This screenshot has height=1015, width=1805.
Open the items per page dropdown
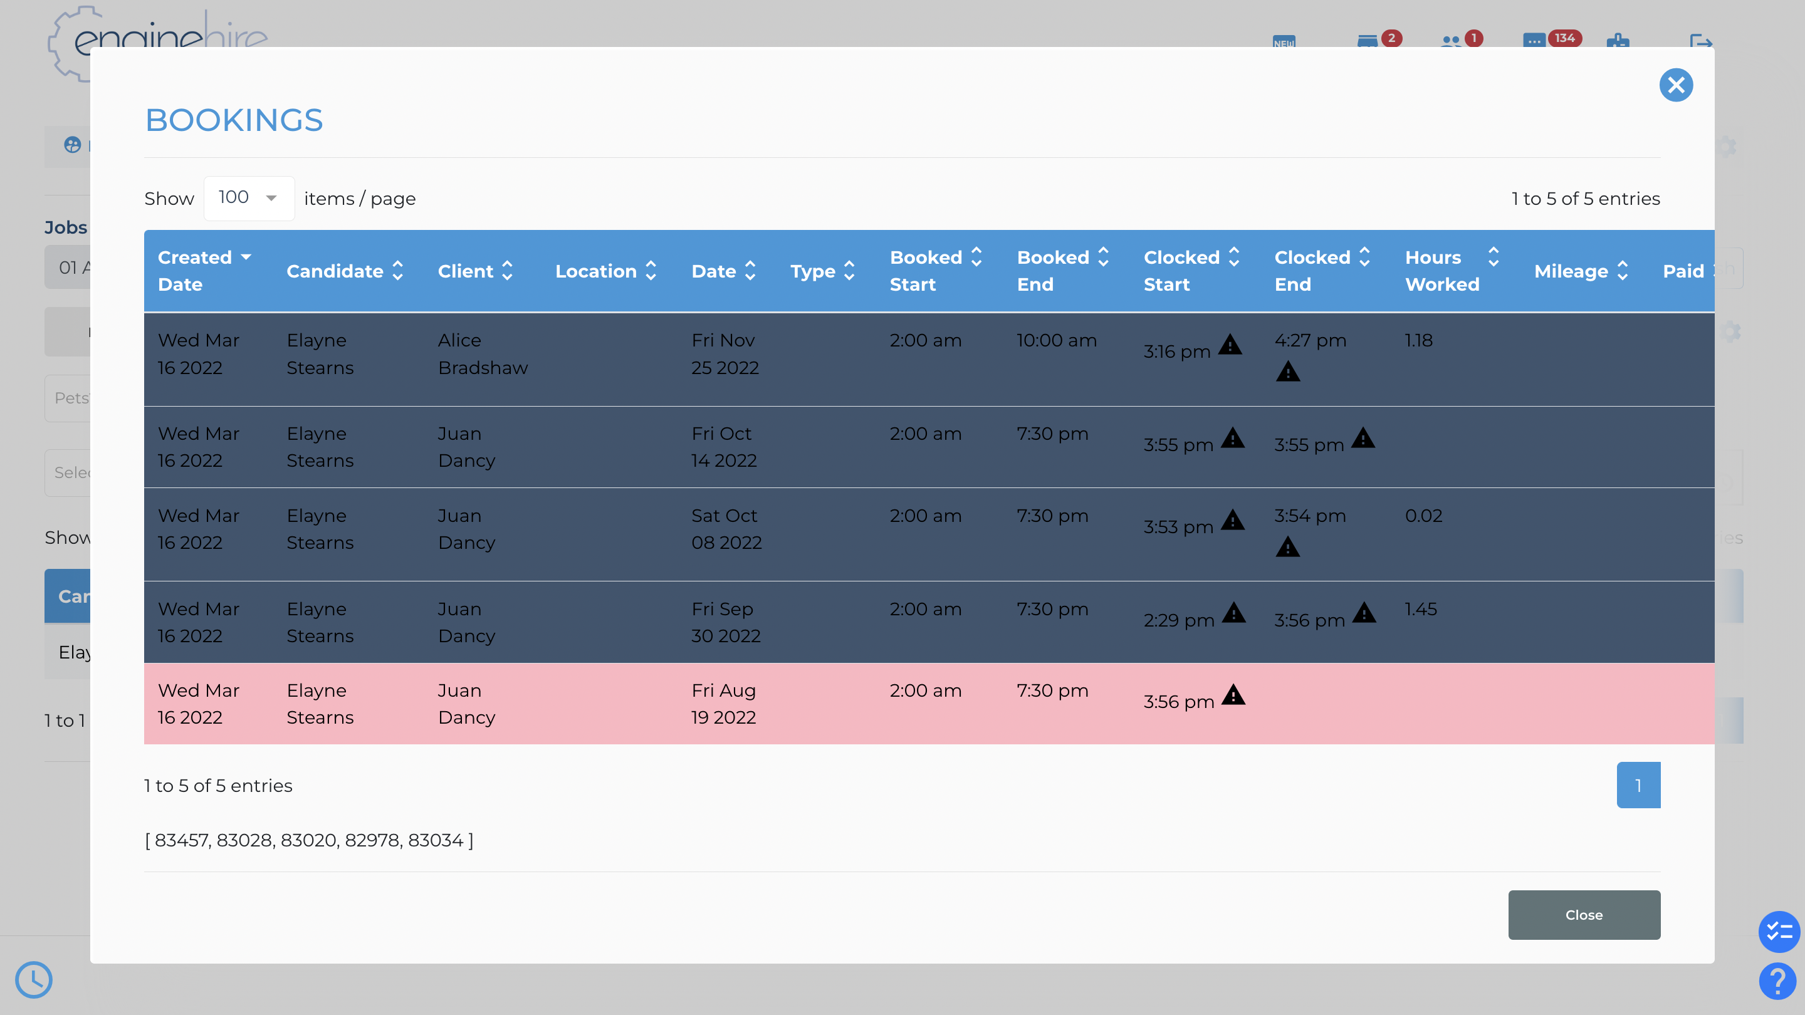coord(249,198)
